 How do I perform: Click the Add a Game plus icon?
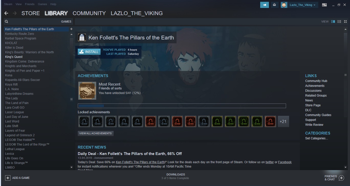[x=8, y=178]
